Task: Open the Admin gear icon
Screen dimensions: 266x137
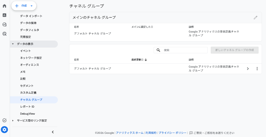Action: click(x=4, y=130)
